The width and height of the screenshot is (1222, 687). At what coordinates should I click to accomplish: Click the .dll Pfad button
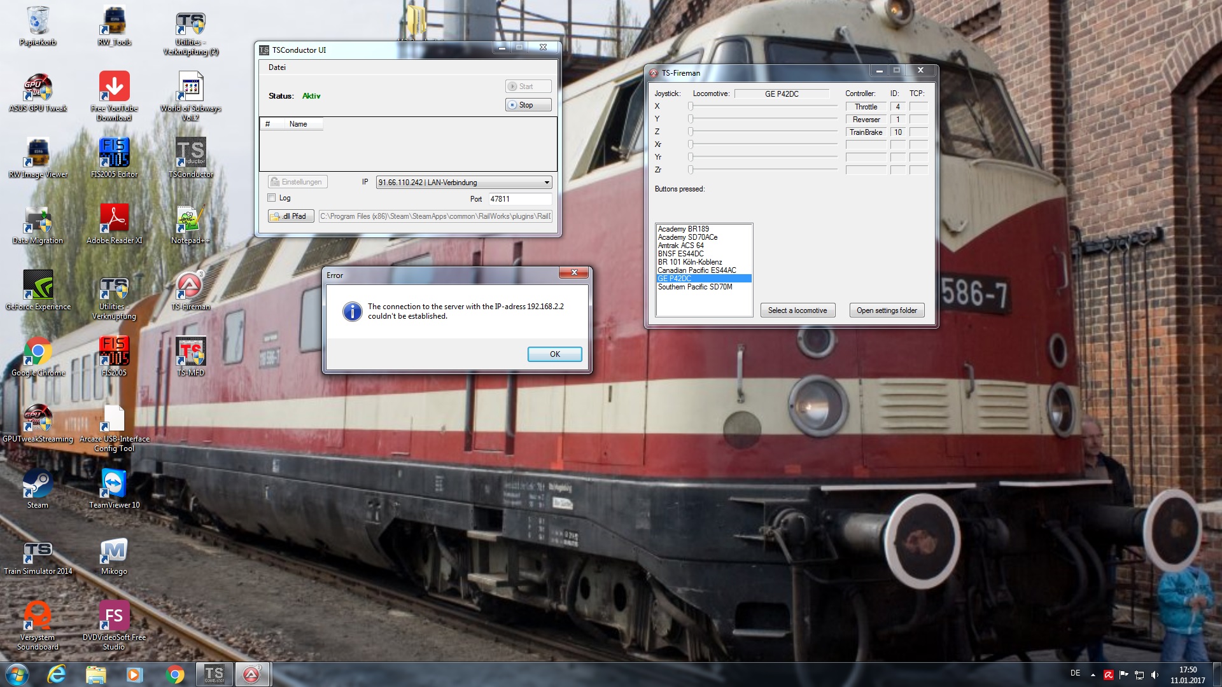click(291, 216)
